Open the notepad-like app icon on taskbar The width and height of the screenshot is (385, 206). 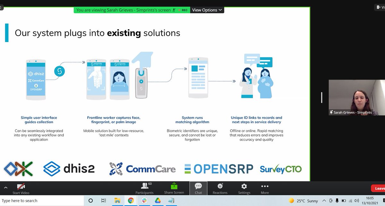pos(171,201)
